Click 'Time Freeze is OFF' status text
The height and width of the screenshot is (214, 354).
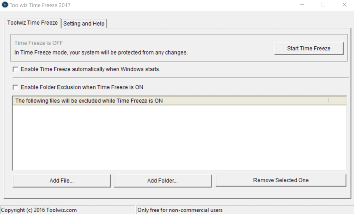pos(39,43)
